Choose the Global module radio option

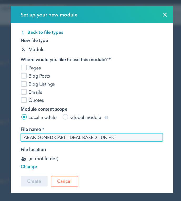(65, 117)
